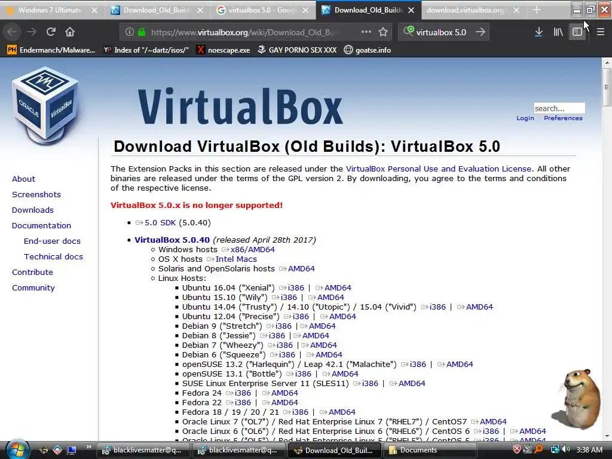Image resolution: width=612 pixels, height=459 pixels.
Task: Open the Preferences link
Action: 563,118
